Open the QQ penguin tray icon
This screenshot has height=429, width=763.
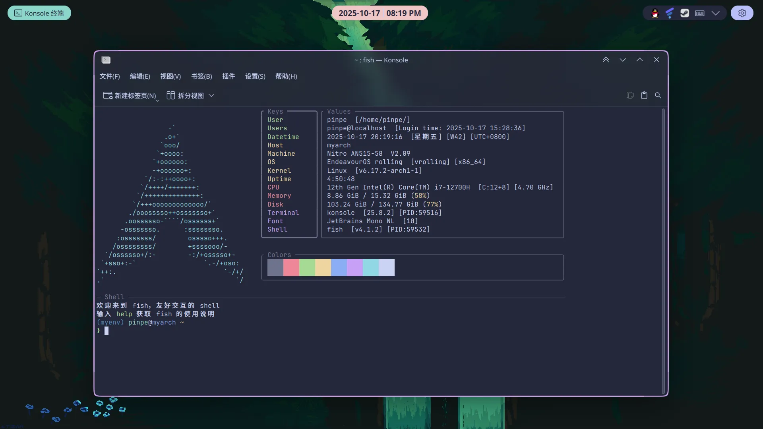(655, 13)
